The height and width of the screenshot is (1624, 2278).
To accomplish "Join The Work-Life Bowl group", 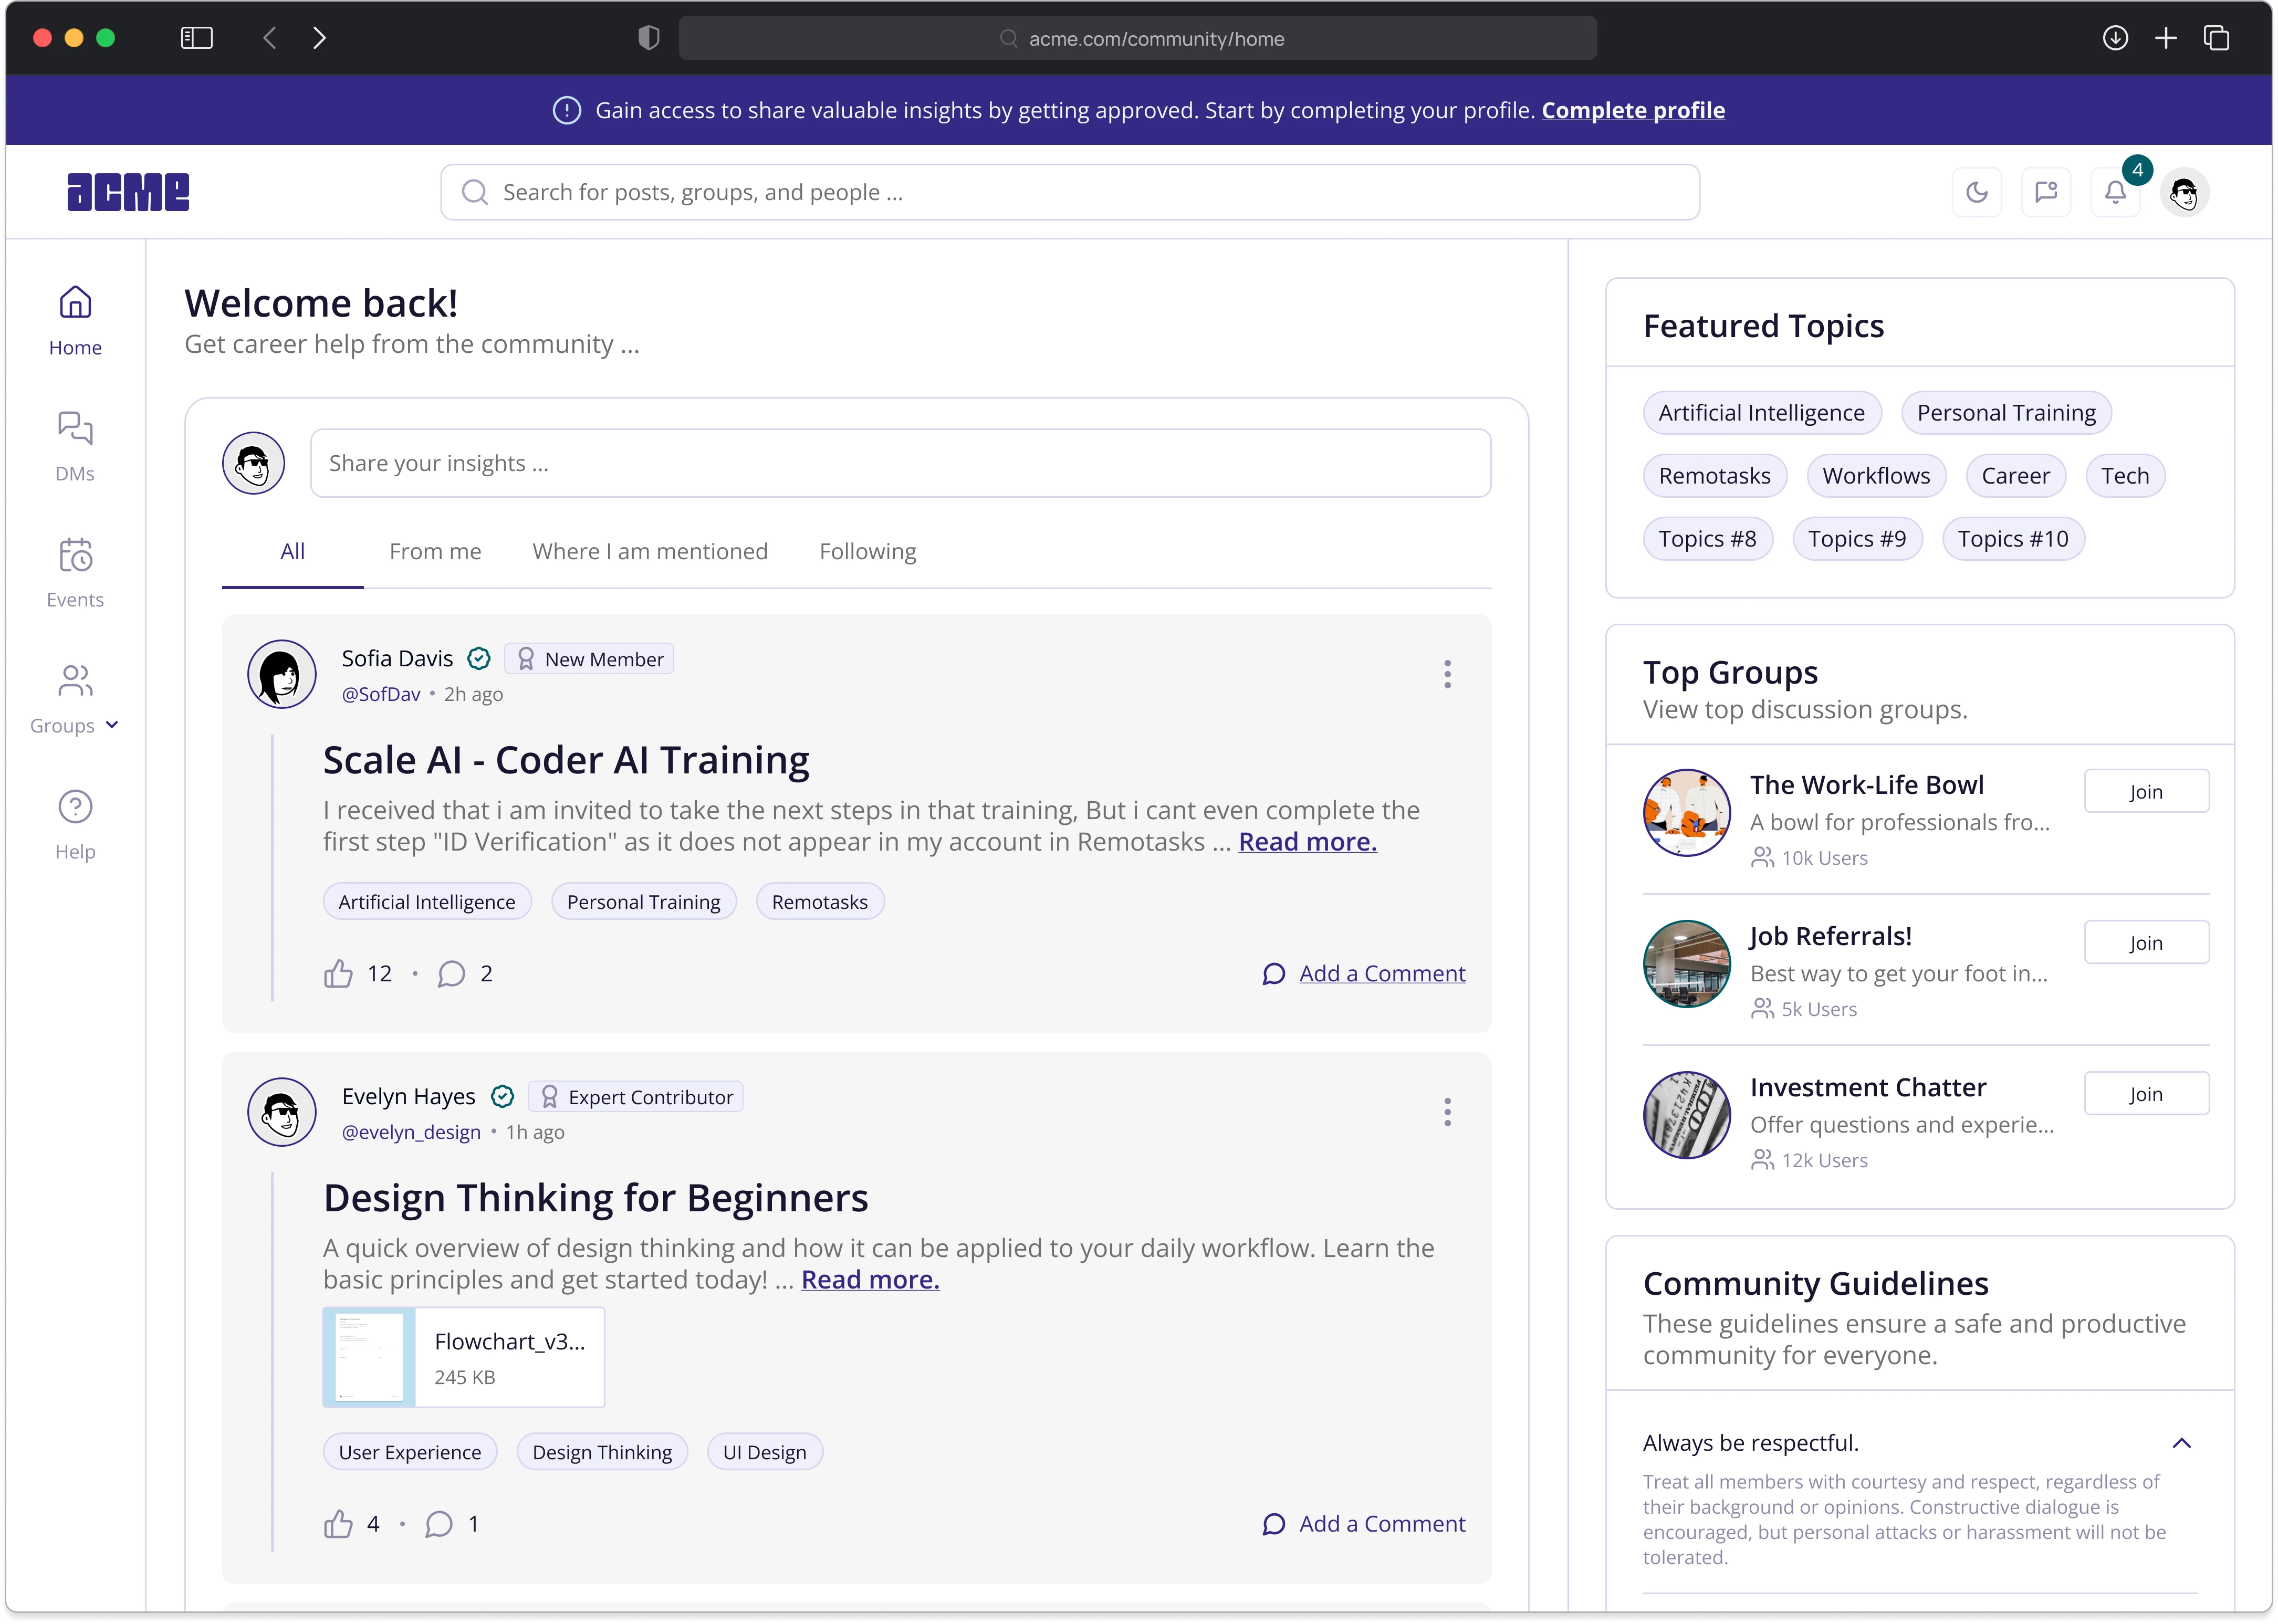I will pyautogui.click(x=2145, y=791).
